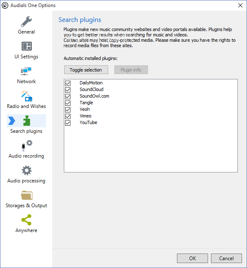Uncheck the SoundCloud plugin checkbox

click(x=68, y=90)
